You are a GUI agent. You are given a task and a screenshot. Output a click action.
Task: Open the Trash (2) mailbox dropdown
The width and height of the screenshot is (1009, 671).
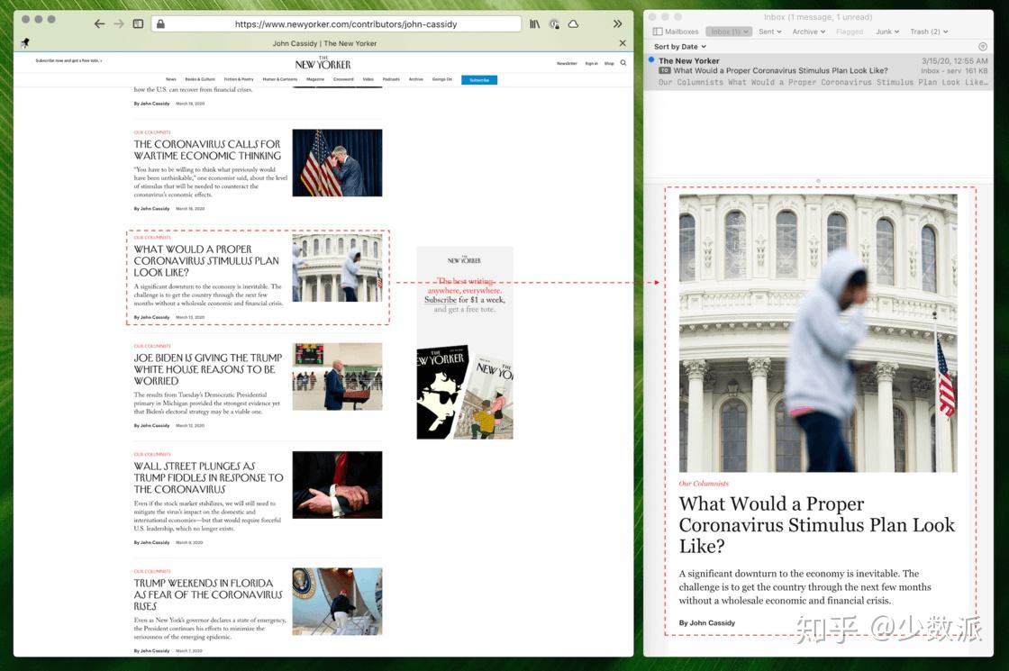click(929, 32)
